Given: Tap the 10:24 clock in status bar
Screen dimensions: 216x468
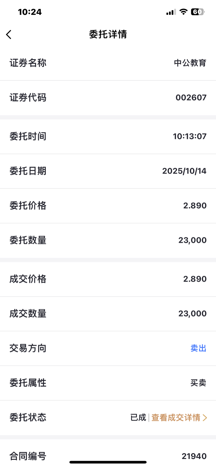Looking at the screenshot, I should tap(30, 12).
